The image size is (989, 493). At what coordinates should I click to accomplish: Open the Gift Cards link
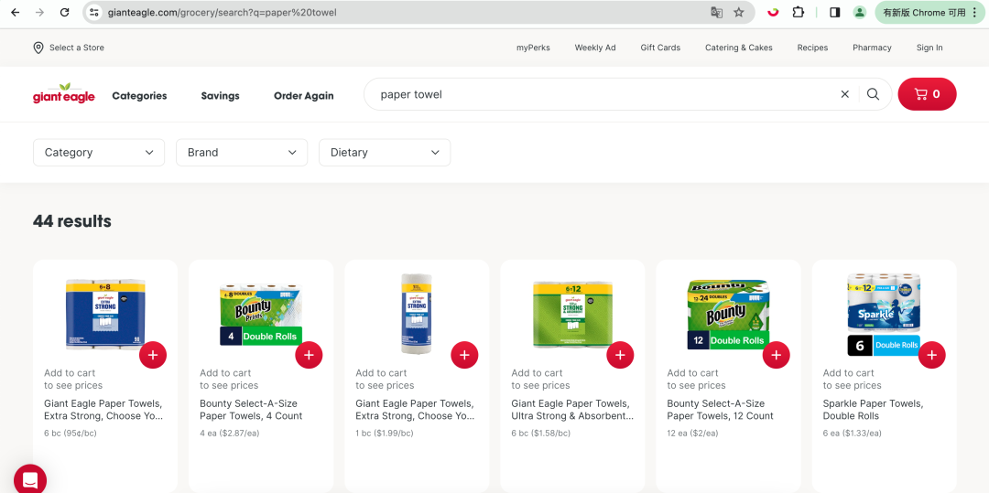point(660,48)
